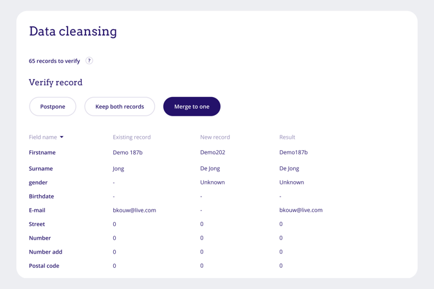The width and height of the screenshot is (434, 289).
Task: Select the New record column header
Action: [215, 137]
